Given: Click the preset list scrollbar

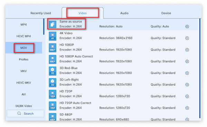Looking at the screenshot, I should (x=200, y=68).
